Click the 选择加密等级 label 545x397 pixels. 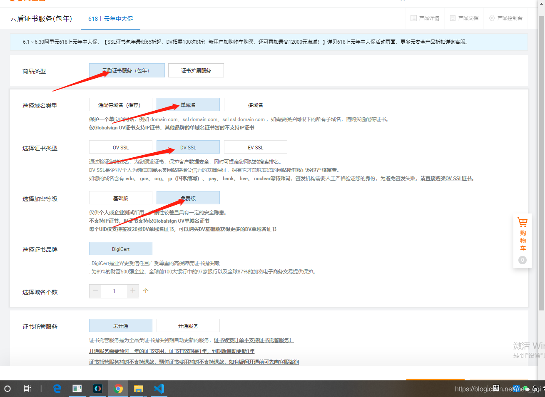pyautogui.click(x=40, y=199)
